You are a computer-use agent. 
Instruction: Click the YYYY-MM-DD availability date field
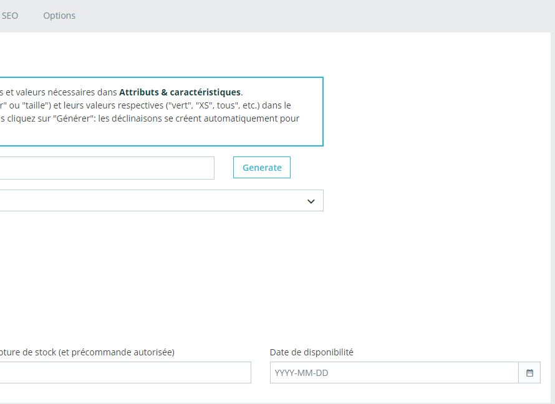click(x=394, y=372)
